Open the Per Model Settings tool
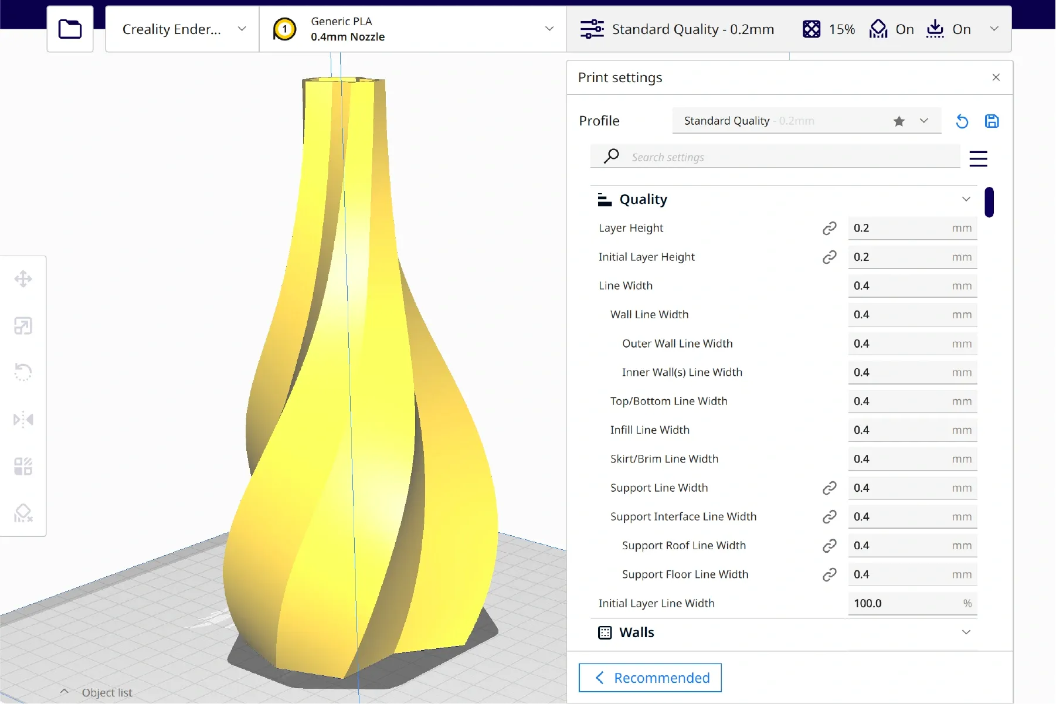This screenshot has width=1056, height=704. [x=23, y=467]
